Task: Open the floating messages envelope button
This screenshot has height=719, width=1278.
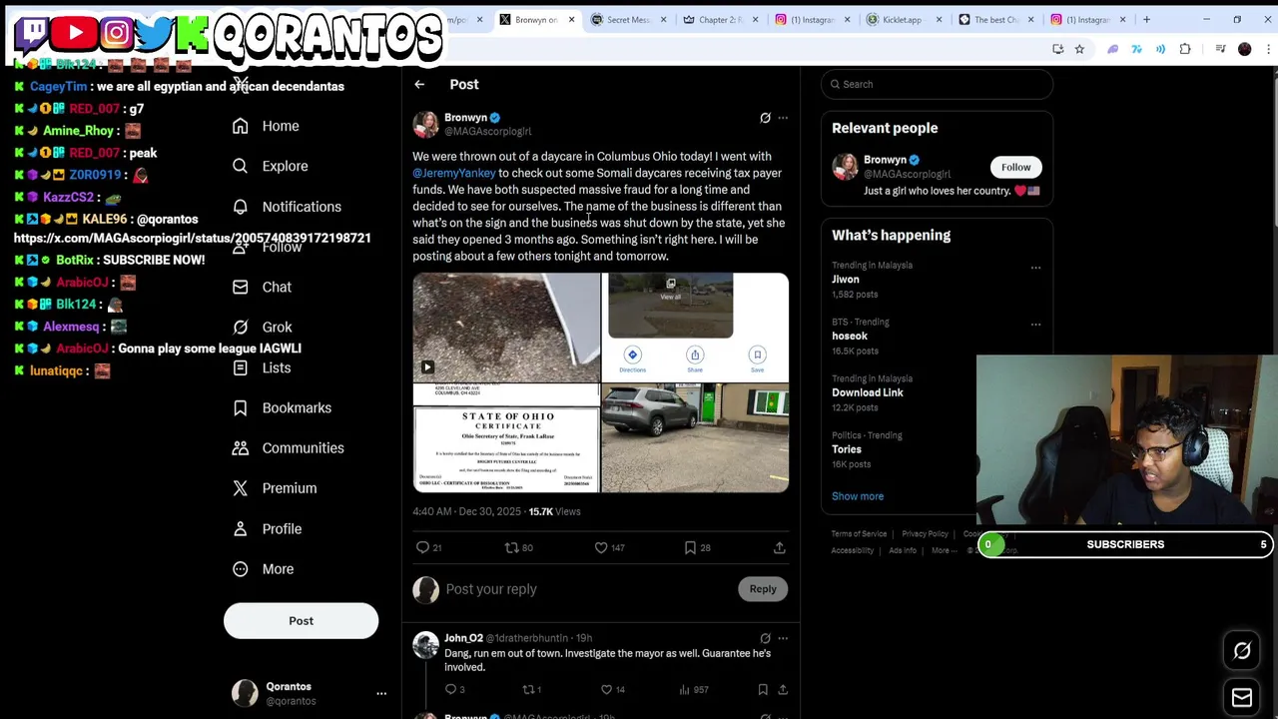Action: [1242, 697]
